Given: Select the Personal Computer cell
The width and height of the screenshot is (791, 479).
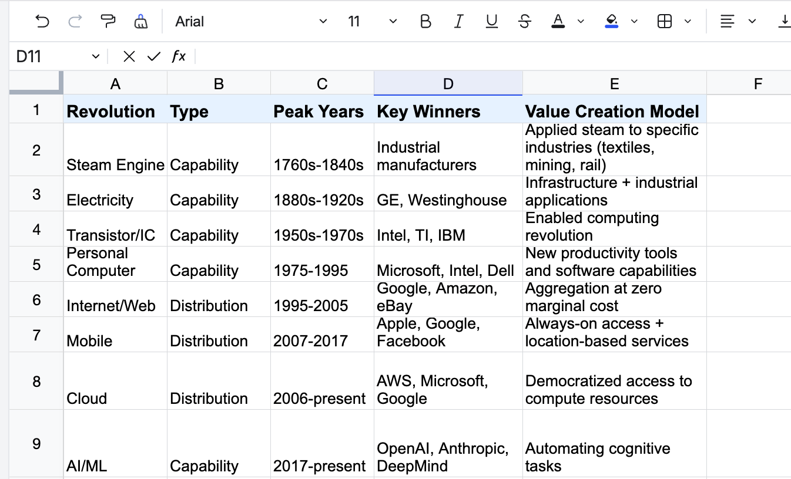Looking at the screenshot, I should [x=115, y=264].
